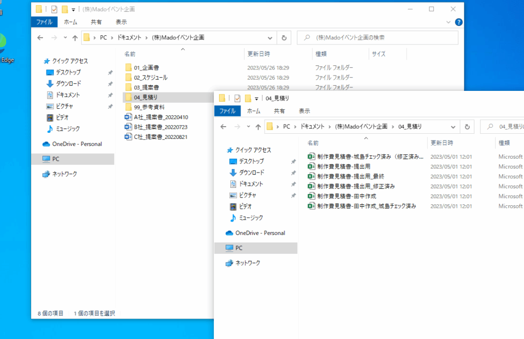Open the Word file A社_提案書_20220410

point(161,117)
